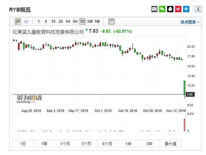206x155 pixels.
Task: Share to WeChat icon
Action: click(162, 9)
